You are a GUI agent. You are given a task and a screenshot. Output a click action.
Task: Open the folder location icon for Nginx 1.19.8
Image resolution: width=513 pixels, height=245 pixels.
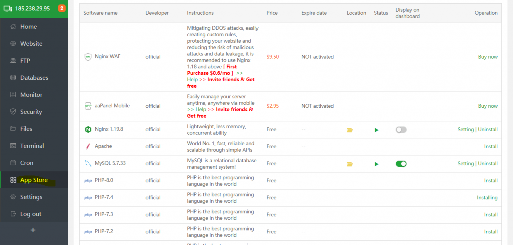pos(350,130)
